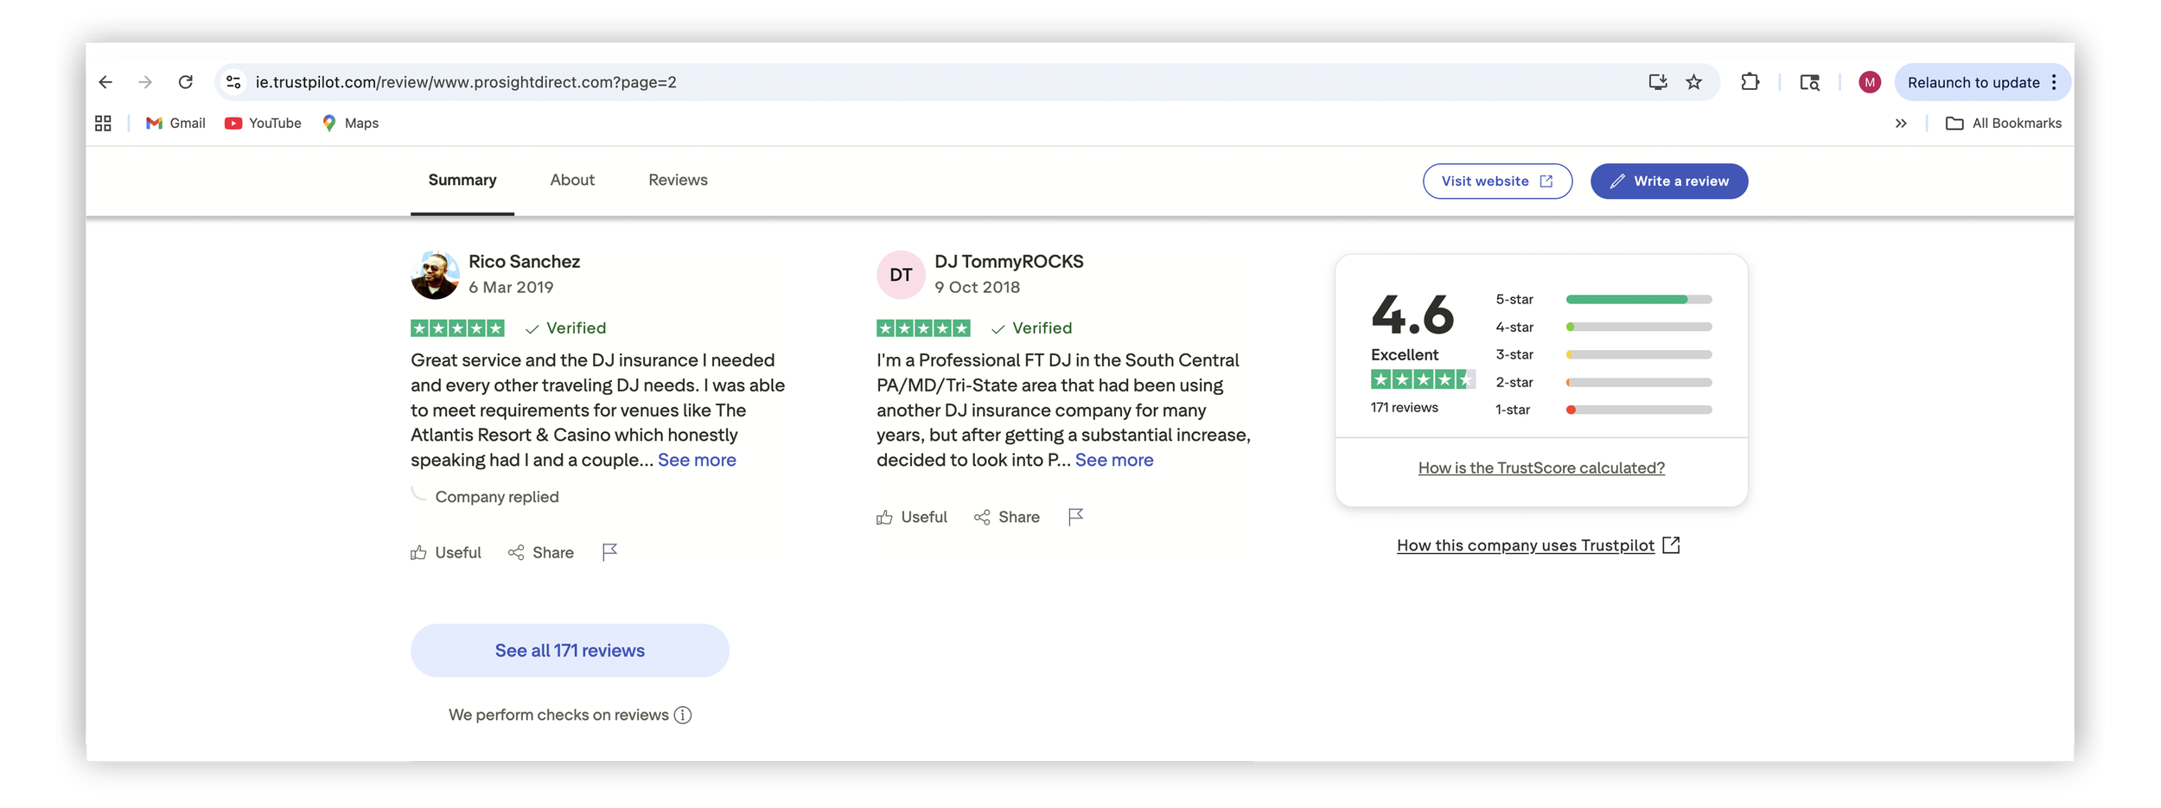
Task: Open Gmail bookmark
Action: [175, 124]
